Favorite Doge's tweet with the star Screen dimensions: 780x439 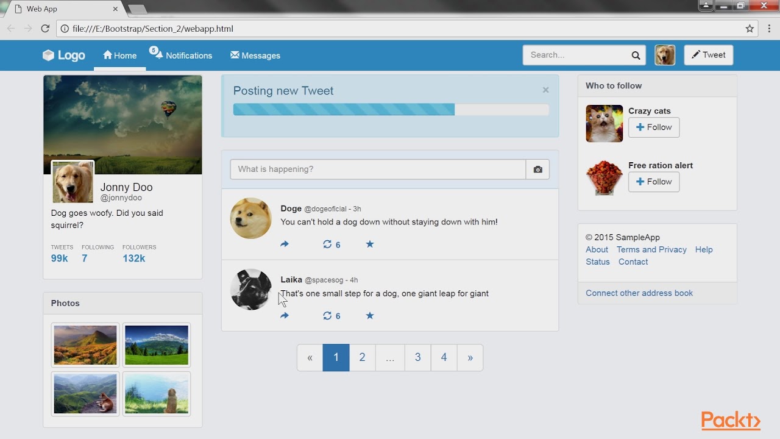click(370, 244)
